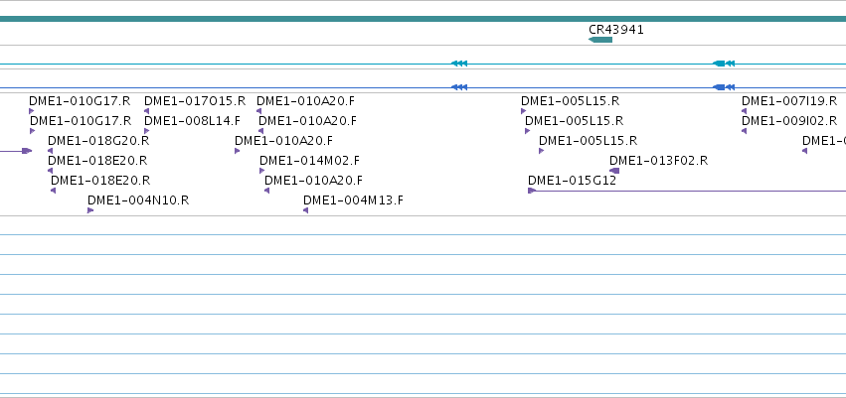Select the CR43941 gene label
Image resolution: width=846 pixels, height=398 pixels.
[x=616, y=30]
